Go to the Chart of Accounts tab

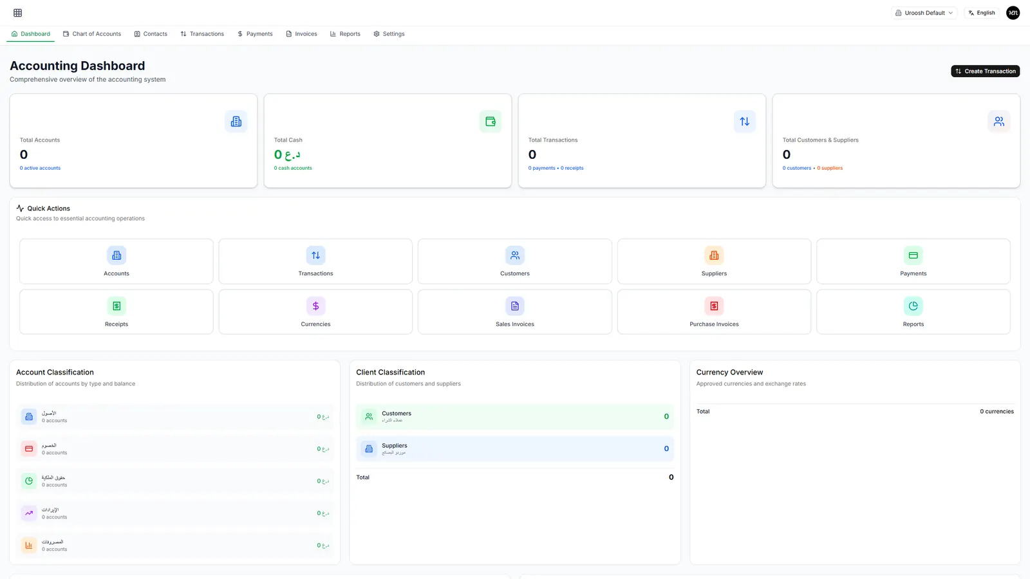tap(92, 34)
